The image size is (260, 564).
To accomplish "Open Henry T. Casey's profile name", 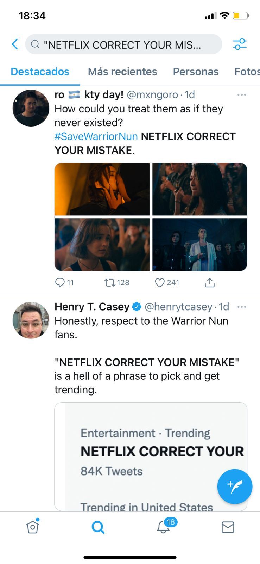I will click(x=92, y=307).
